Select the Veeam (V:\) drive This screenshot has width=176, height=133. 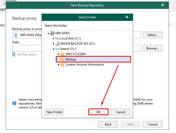tap(68, 49)
